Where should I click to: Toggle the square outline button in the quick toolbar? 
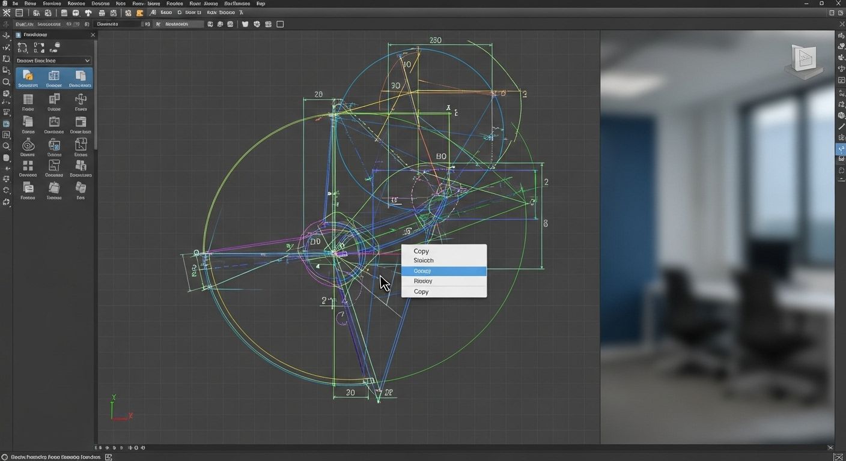coord(279,24)
